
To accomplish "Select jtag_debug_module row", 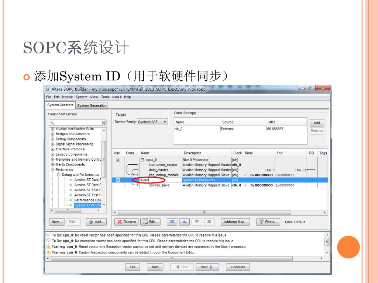I will pyautogui.click(x=164, y=175).
